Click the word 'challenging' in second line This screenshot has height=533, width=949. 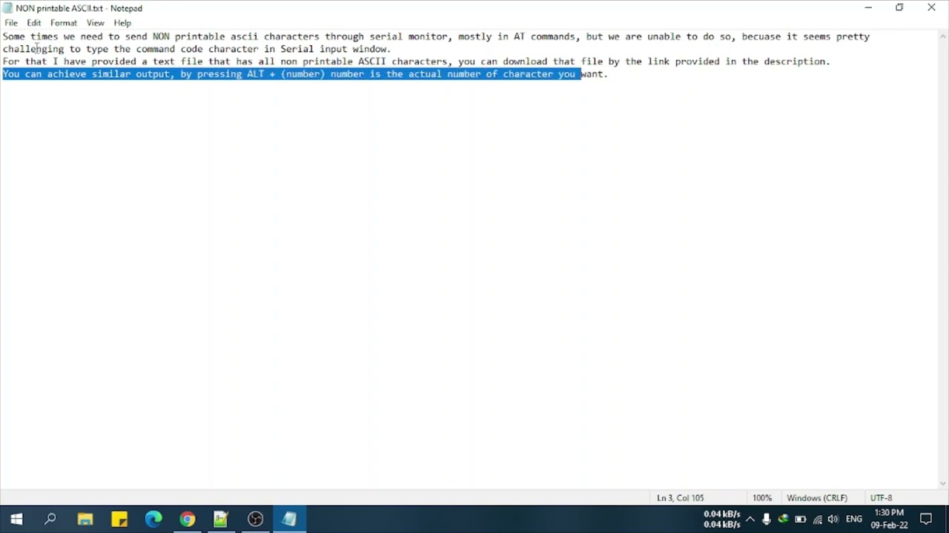pos(33,49)
